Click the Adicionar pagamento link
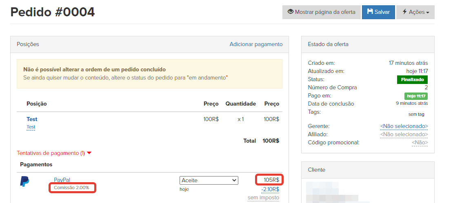Screen dimensions: 453x203 pos(256,44)
